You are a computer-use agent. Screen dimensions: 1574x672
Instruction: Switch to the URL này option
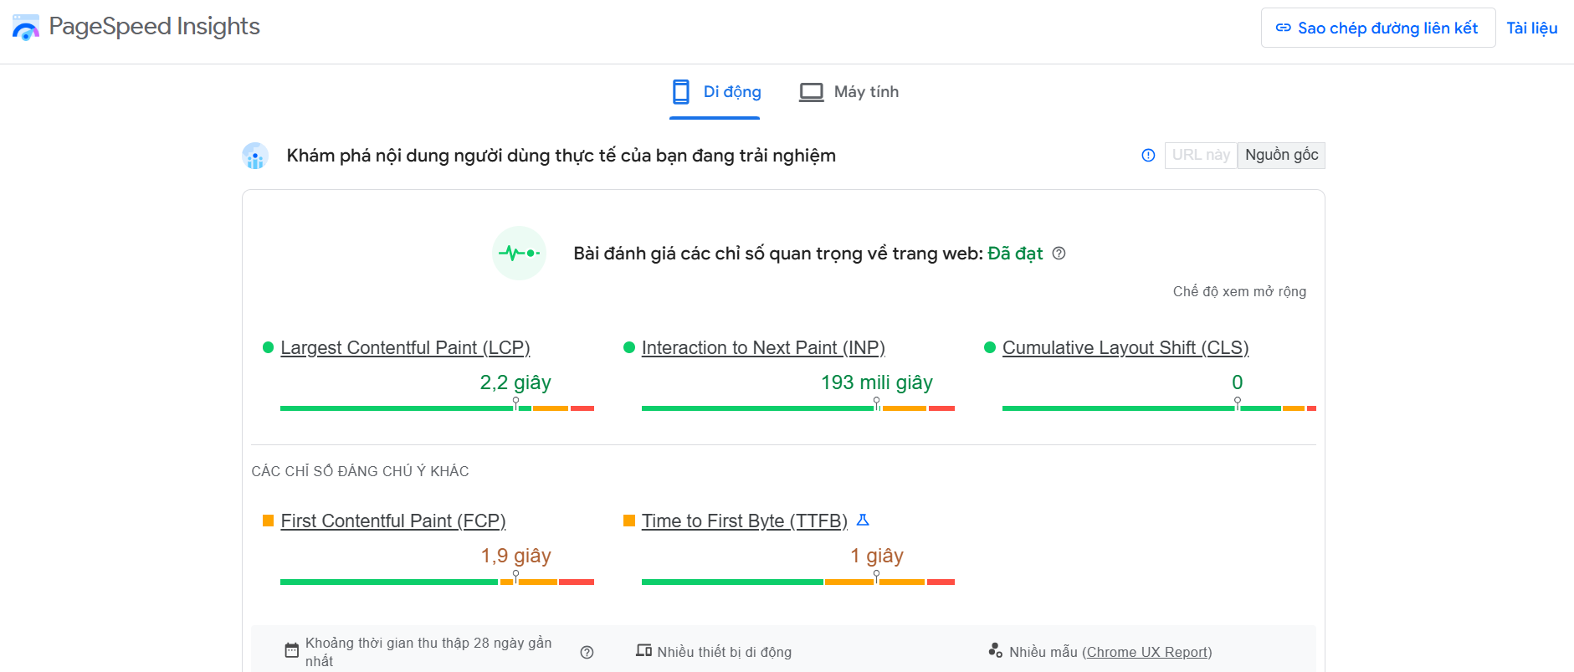(x=1200, y=155)
